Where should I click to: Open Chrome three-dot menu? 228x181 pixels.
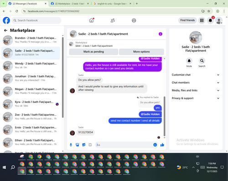point(224,11)
